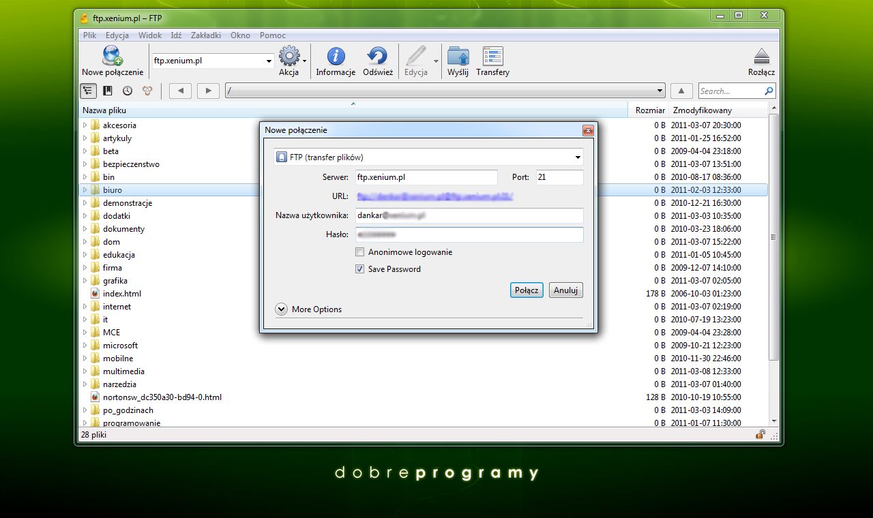Image resolution: width=873 pixels, height=518 pixels.
Task: Open the Okno menu
Action: pyautogui.click(x=240, y=35)
